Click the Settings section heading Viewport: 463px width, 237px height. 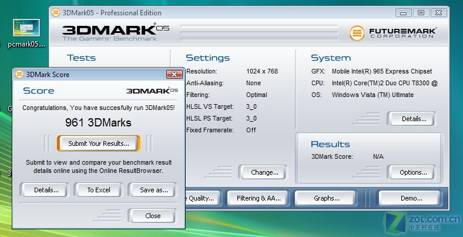(x=208, y=58)
